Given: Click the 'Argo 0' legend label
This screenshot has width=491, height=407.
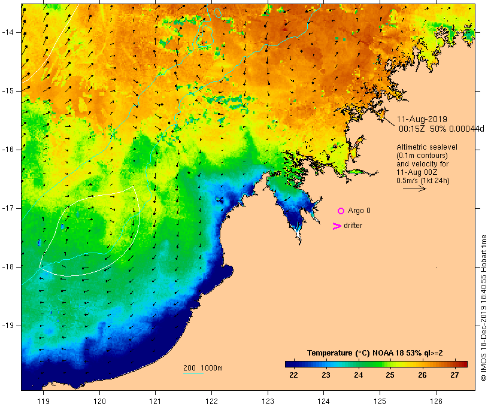Looking at the screenshot, I should 359,211.
